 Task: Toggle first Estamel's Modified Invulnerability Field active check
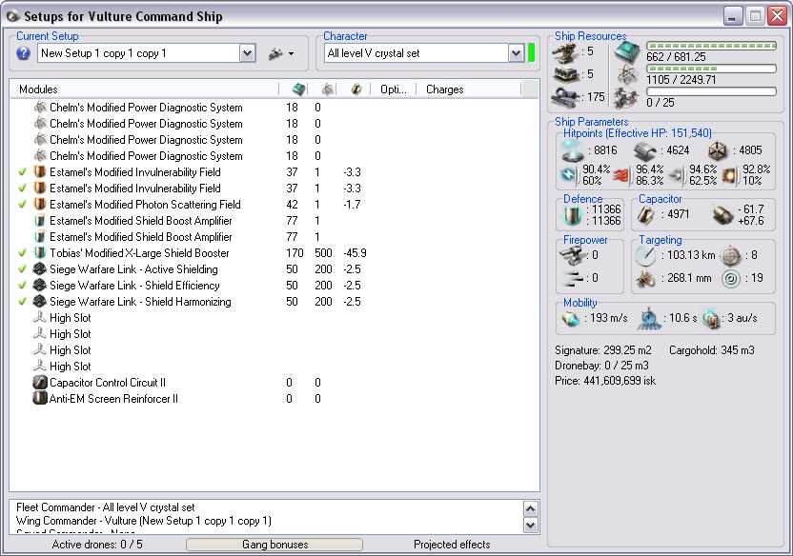(x=22, y=172)
